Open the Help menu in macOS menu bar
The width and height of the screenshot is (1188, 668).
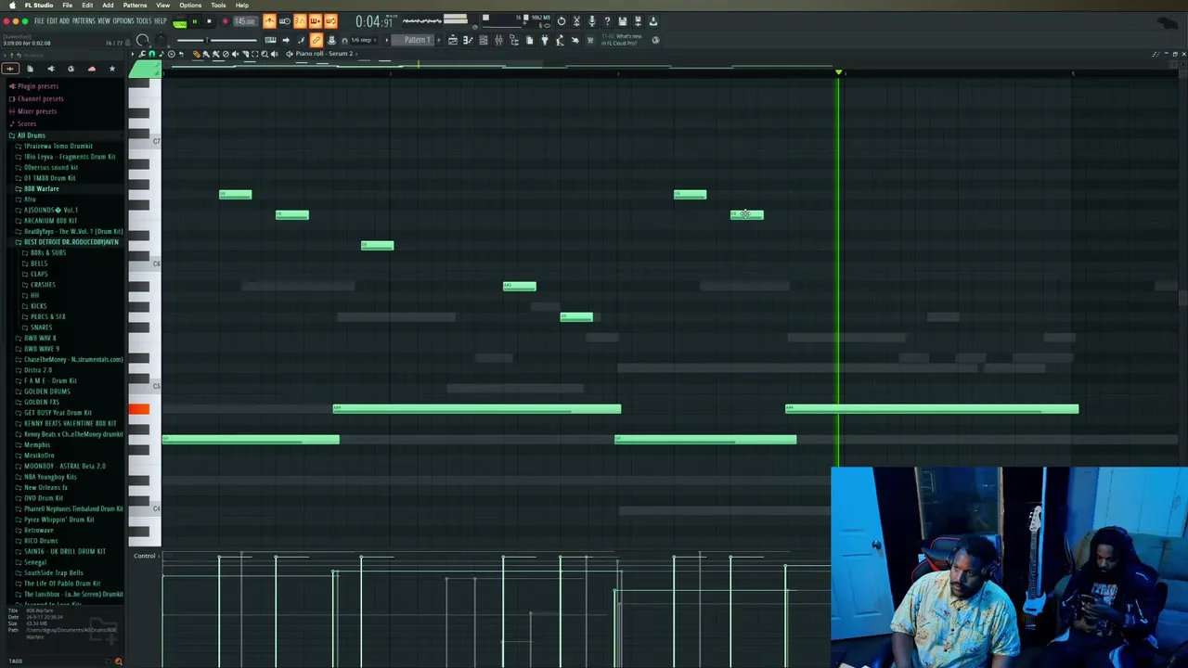tap(242, 5)
